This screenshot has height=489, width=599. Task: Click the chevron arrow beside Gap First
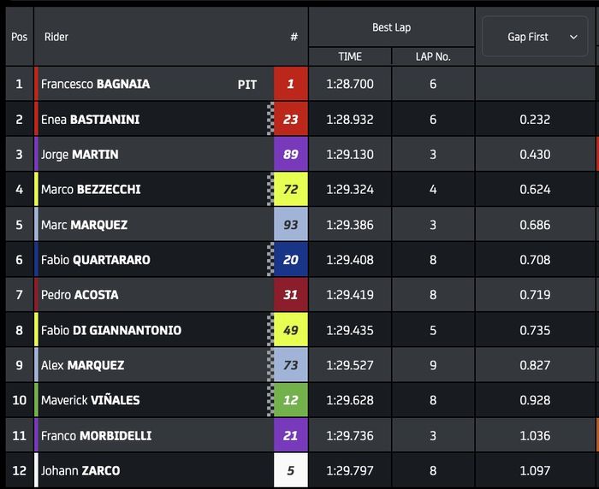point(572,37)
